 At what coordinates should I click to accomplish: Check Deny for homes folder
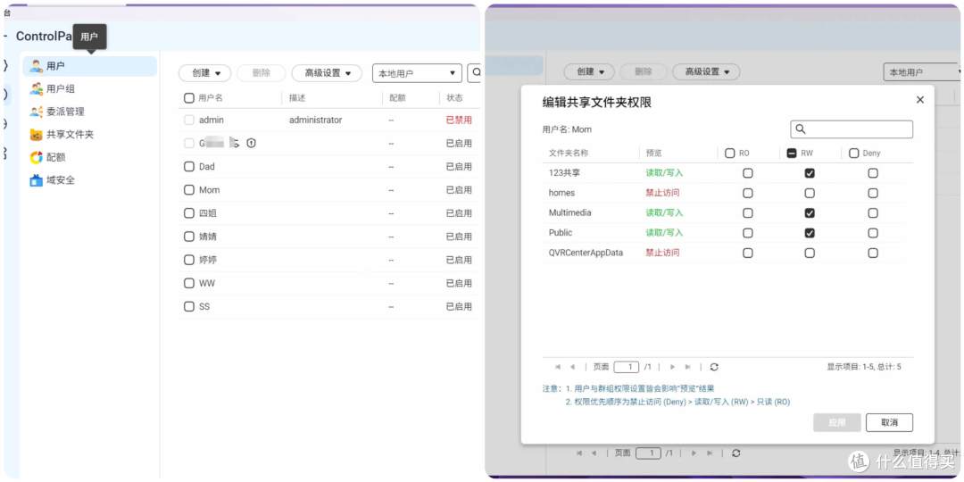(x=873, y=193)
